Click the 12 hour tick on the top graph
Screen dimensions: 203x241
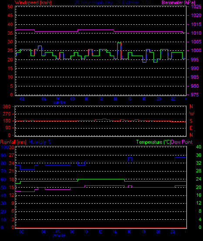click(101, 99)
